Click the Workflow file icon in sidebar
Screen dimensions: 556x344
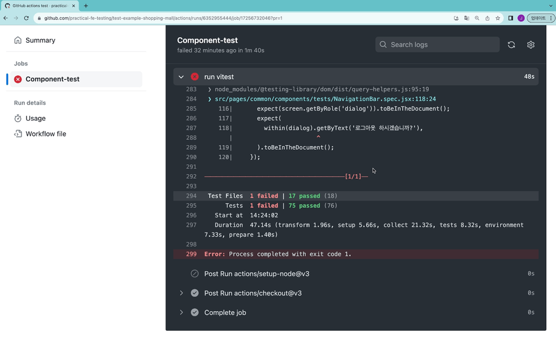[x=18, y=134]
